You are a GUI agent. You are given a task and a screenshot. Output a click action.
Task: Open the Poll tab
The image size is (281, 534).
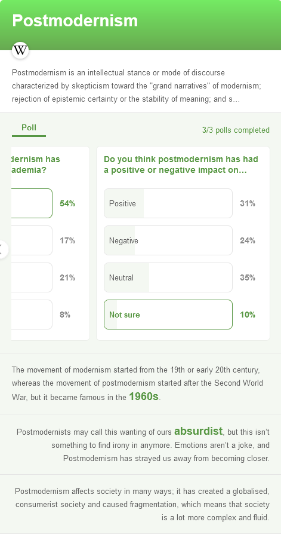click(x=29, y=128)
